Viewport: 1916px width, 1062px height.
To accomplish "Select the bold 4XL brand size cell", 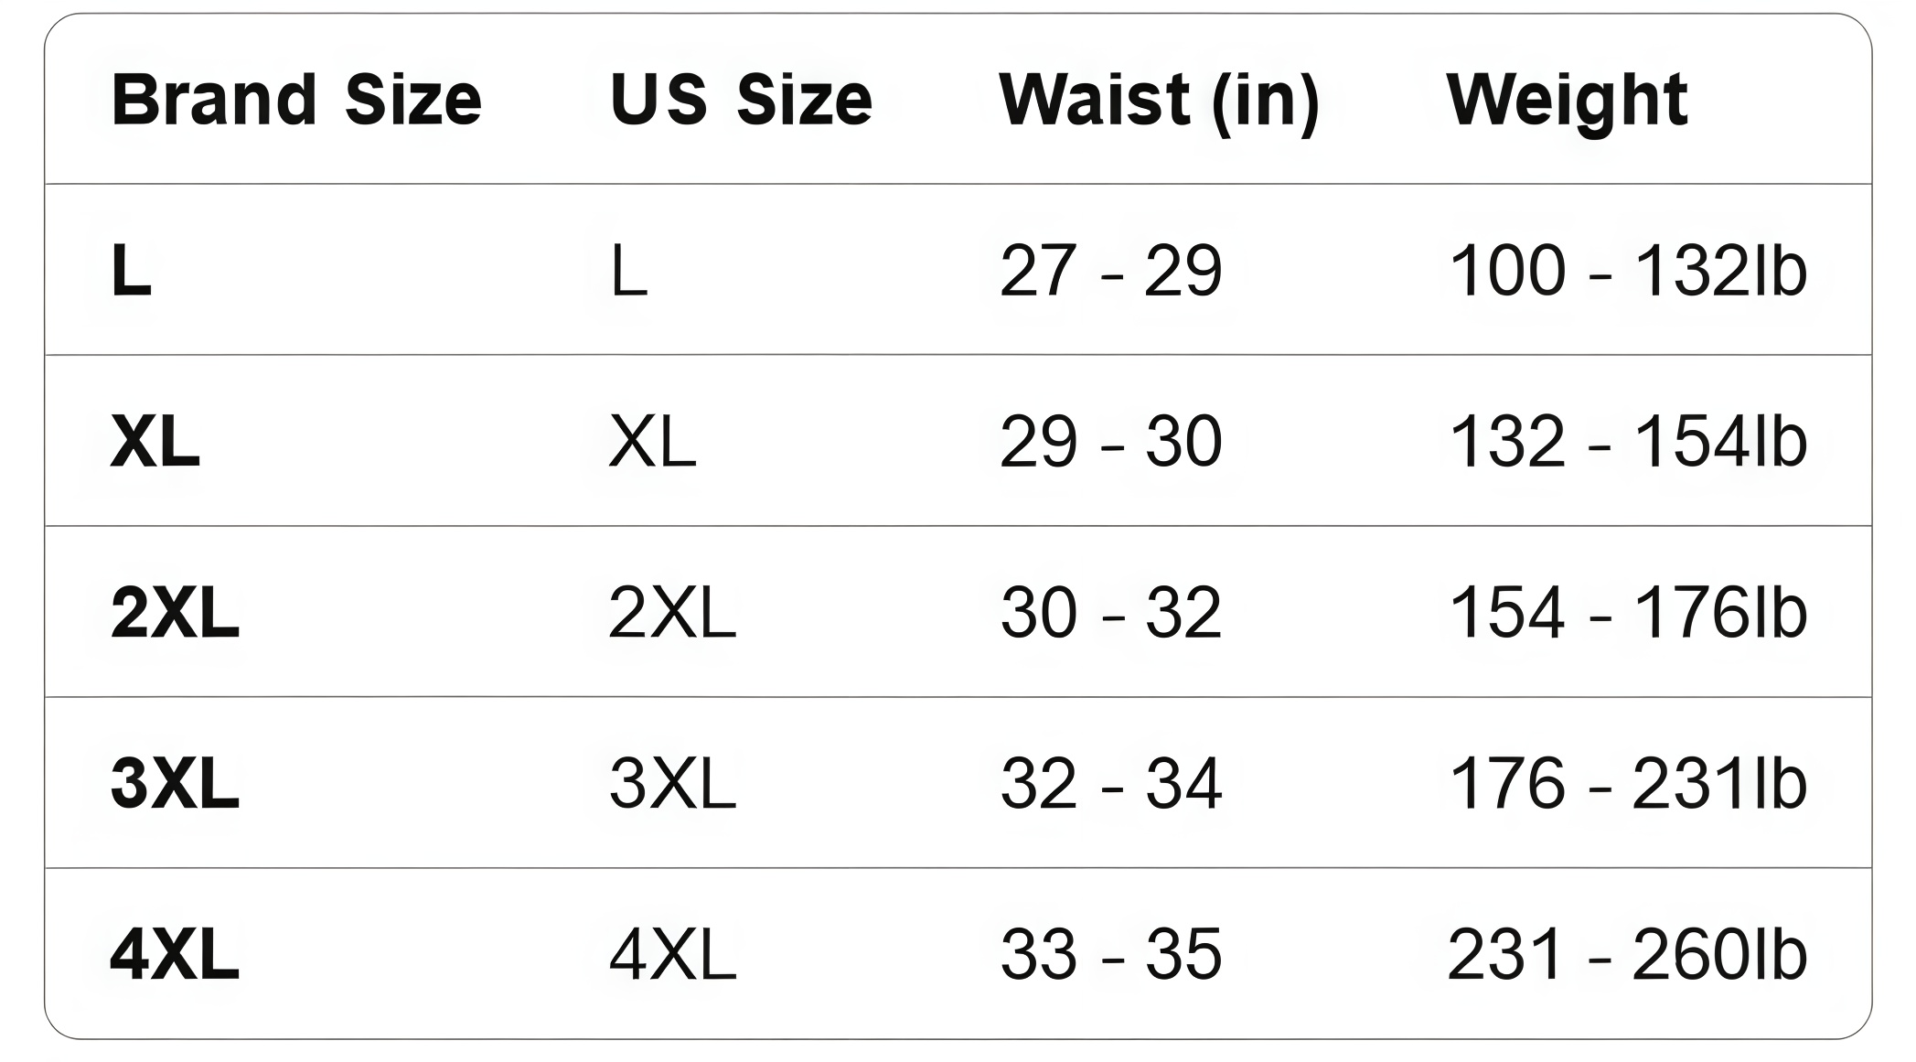I will point(175,955).
